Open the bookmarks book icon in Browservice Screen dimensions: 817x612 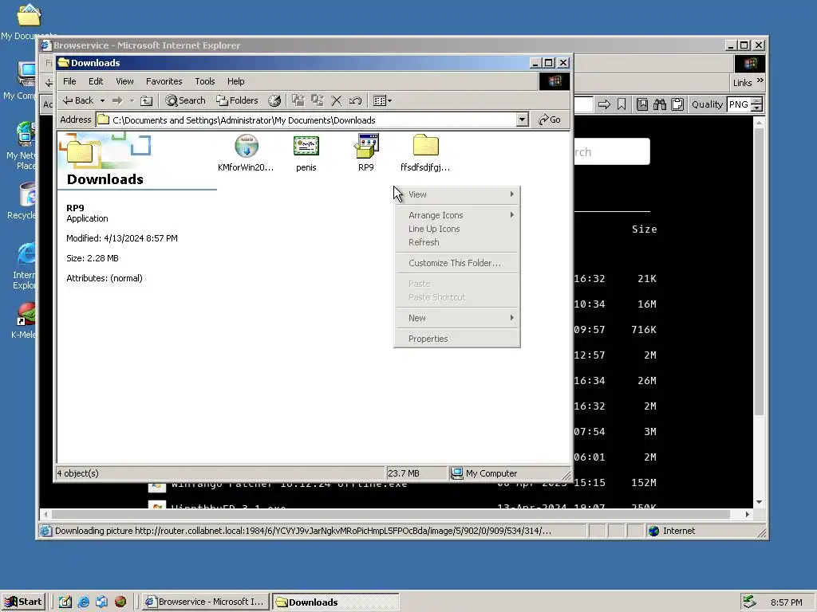(x=642, y=104)
